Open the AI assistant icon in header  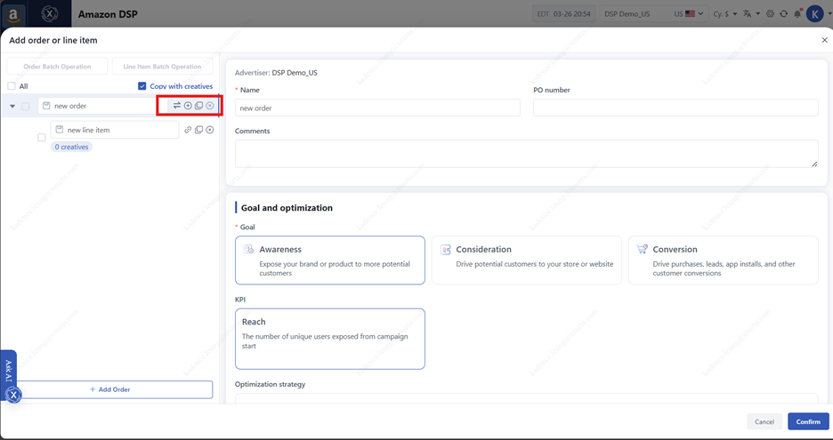coord(770,14)
